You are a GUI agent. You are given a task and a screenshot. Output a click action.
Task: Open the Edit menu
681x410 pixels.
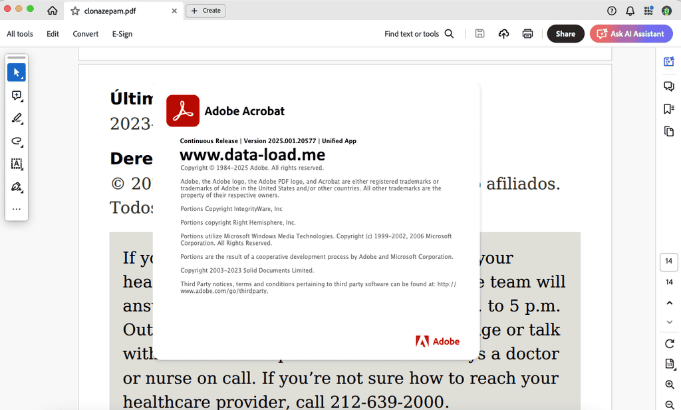pyautogui.click(x=53, y=34)
